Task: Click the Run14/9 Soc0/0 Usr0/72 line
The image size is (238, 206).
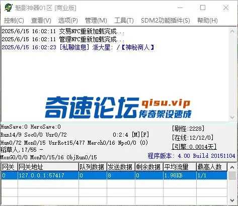Action: click(34, 135)
